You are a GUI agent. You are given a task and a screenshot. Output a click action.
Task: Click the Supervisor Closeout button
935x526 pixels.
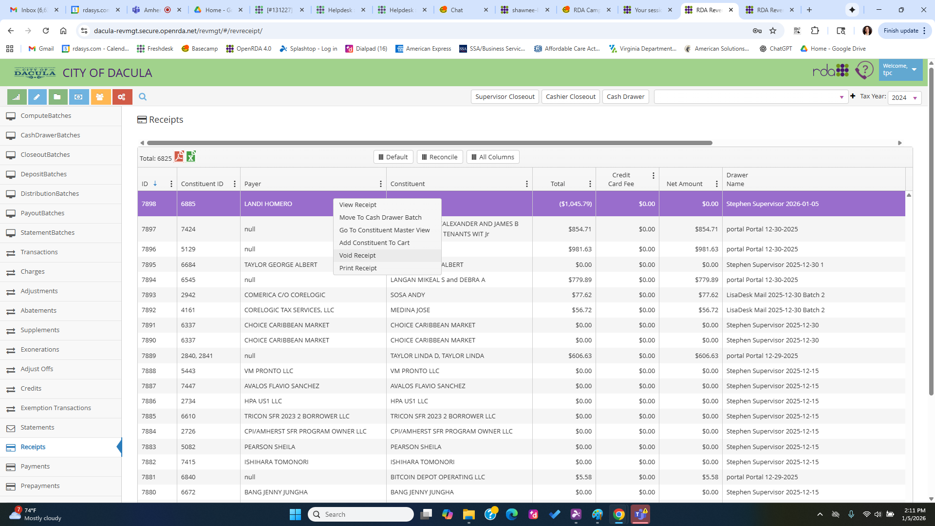tap(505, 97)
